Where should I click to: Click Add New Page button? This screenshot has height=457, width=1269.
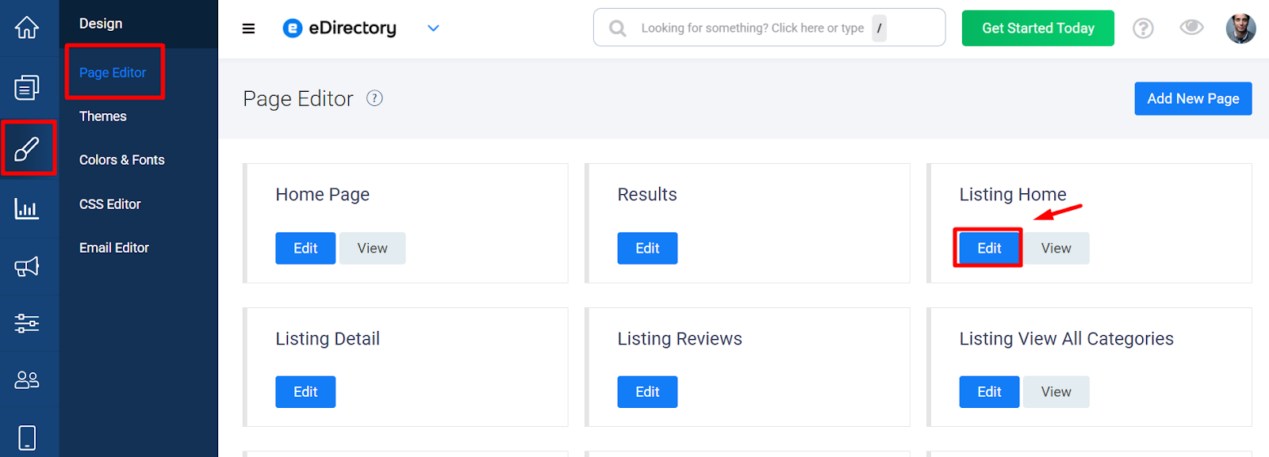(1194, 99)
